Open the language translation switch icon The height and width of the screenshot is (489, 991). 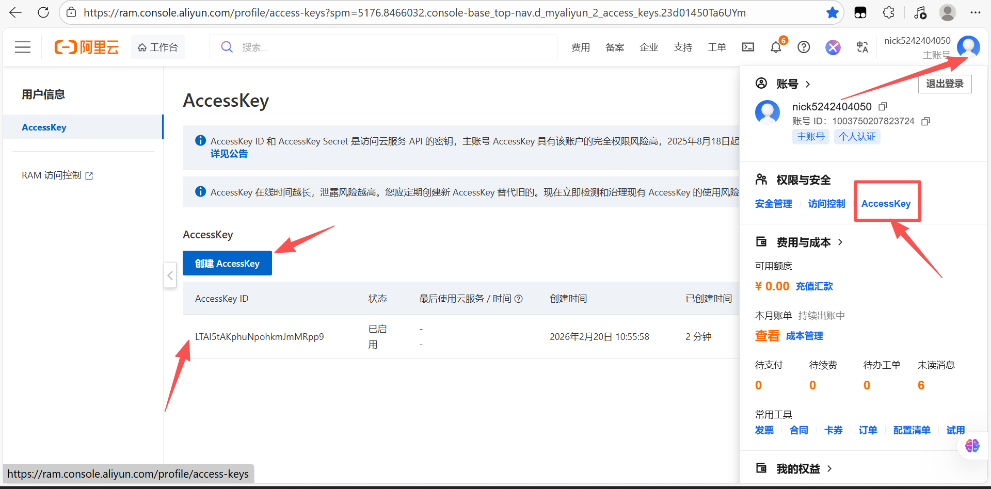[862, 47]
